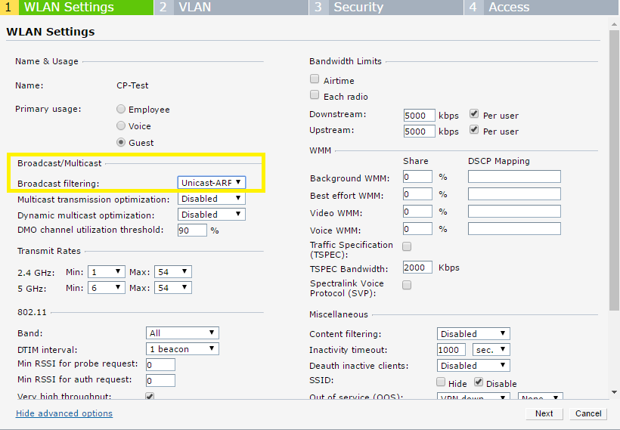The image size is (620, 430).
Task: Open 2.4 GHz Min rate dropdown
Action: (107, 272)
